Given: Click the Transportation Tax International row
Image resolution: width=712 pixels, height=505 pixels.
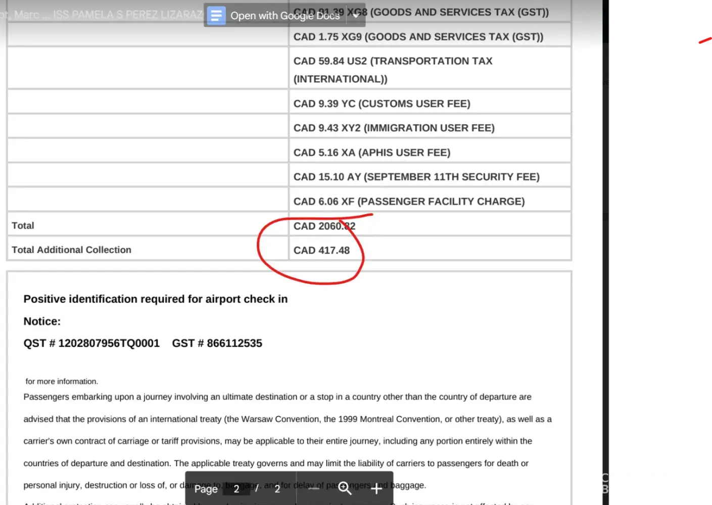Looking at the screenshot, I should (393, 70).
